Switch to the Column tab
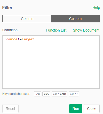The height and width of the screenshot is (114, 103). tap(27, 19)
